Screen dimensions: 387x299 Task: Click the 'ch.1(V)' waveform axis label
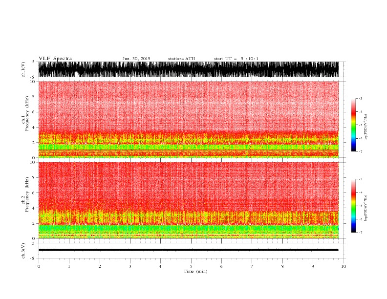23,69
